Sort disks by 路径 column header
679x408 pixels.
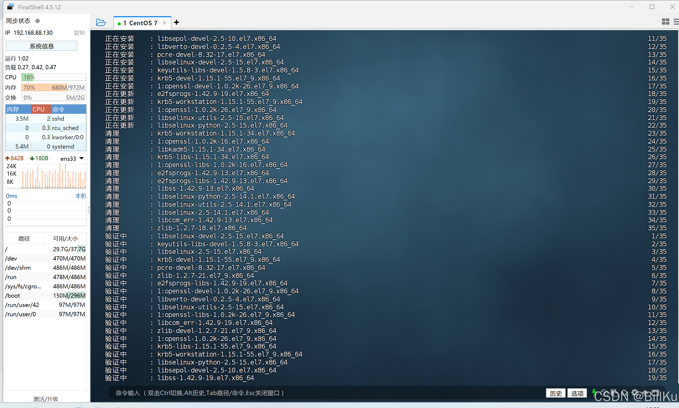click(24, 239)
